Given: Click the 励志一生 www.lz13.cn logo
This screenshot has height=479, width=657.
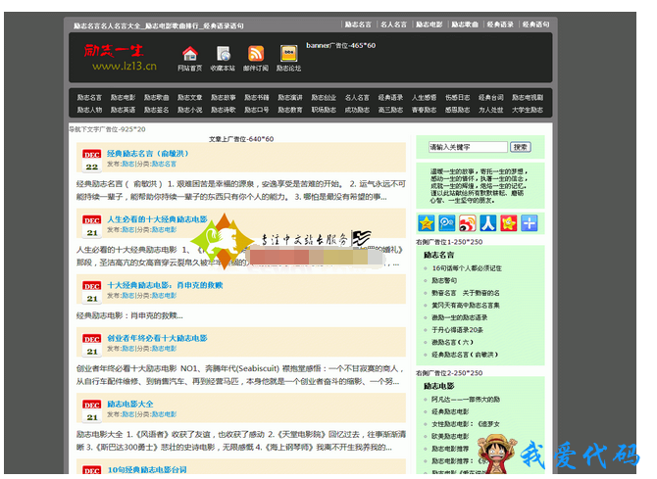Looking at the screenshot, I should (x=120, y=58).
